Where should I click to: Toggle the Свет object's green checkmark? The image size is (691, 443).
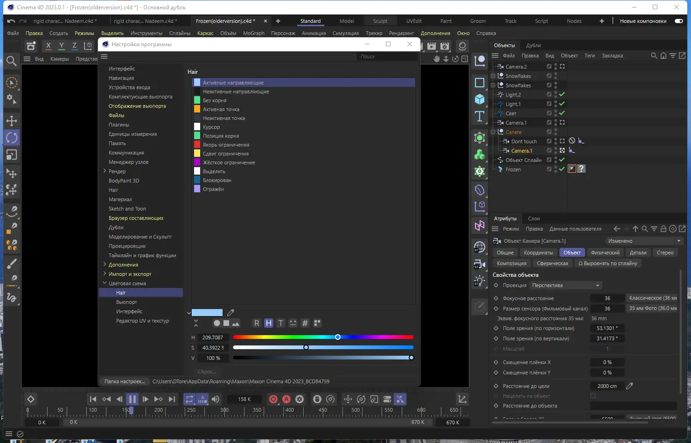tap(562, 113)
